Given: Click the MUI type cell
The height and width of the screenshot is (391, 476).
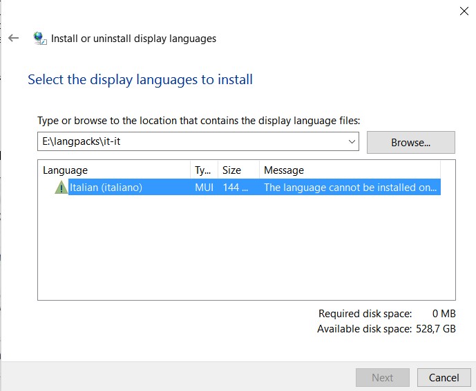Looking at the screenshot, I should (x=204, y=188).
